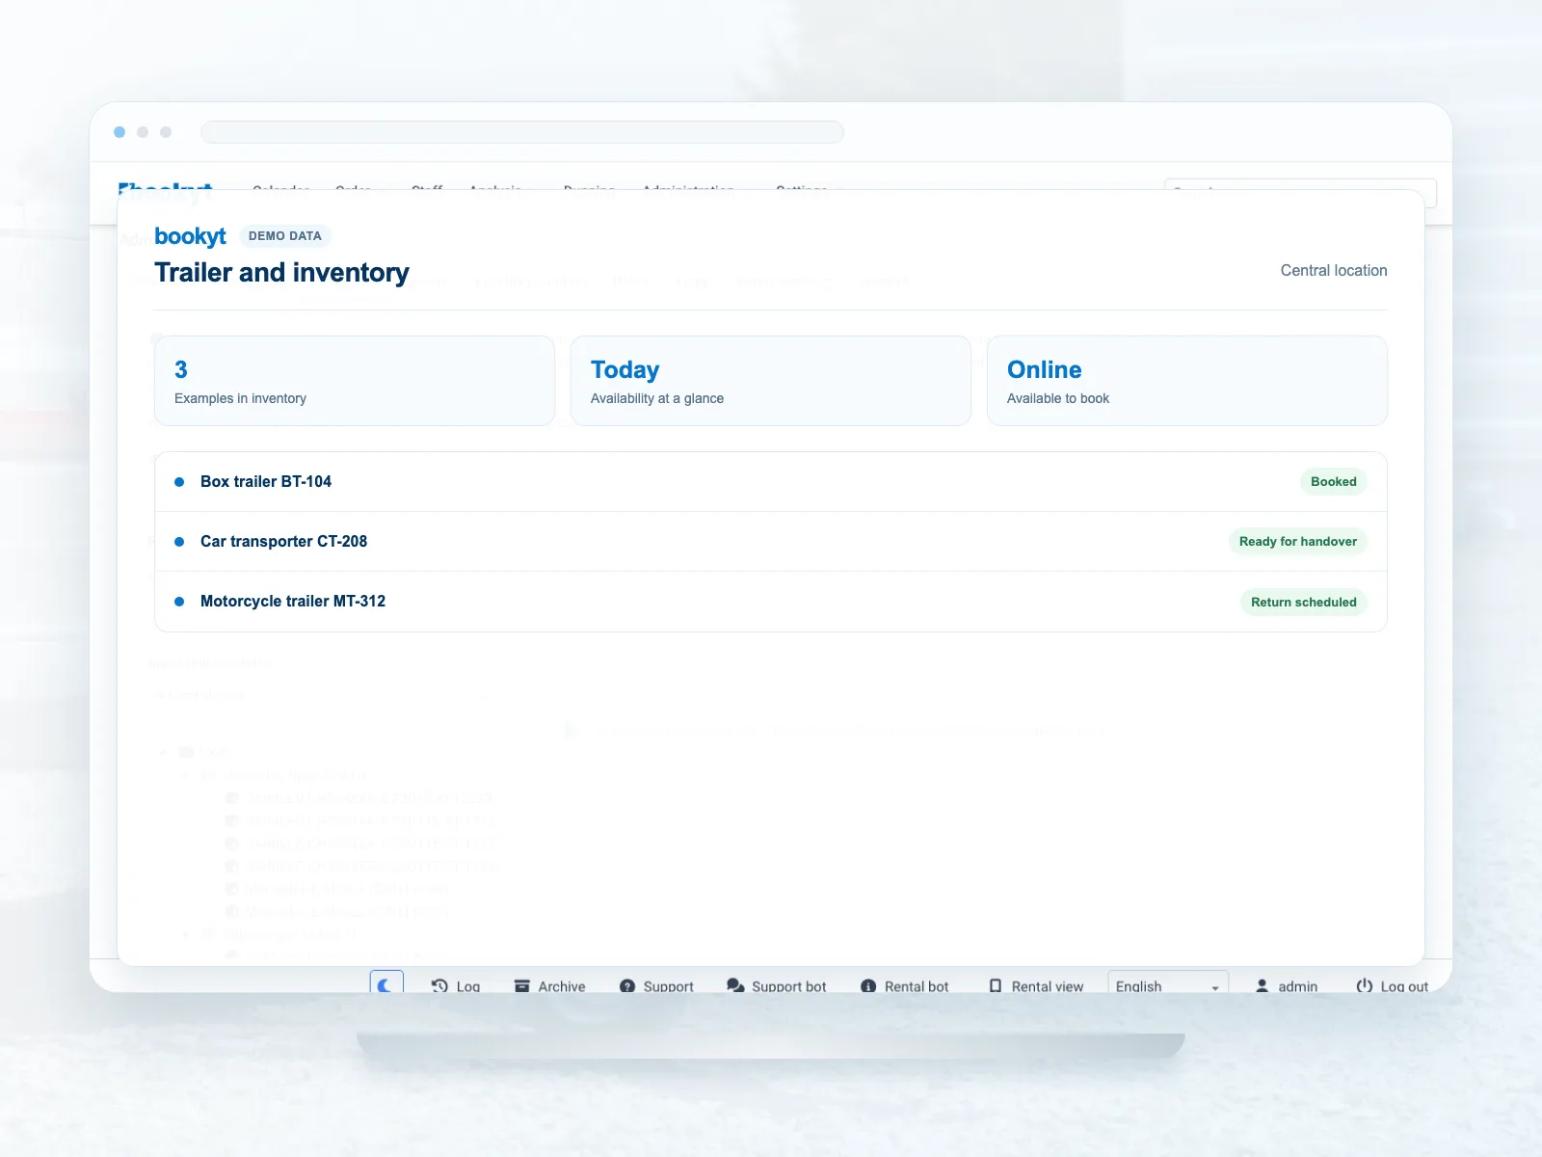Toggle dark mode with the moon icon
Screen dimensions: 1542x1157
coord(386,983)
